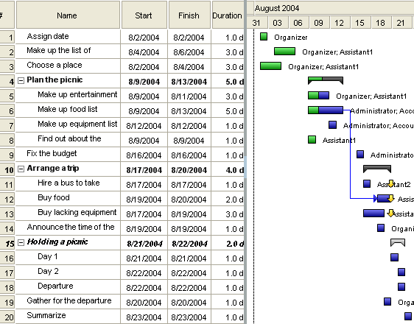Click the 15 date marker in timeline
Screen dimensions: 414x324
359,23
